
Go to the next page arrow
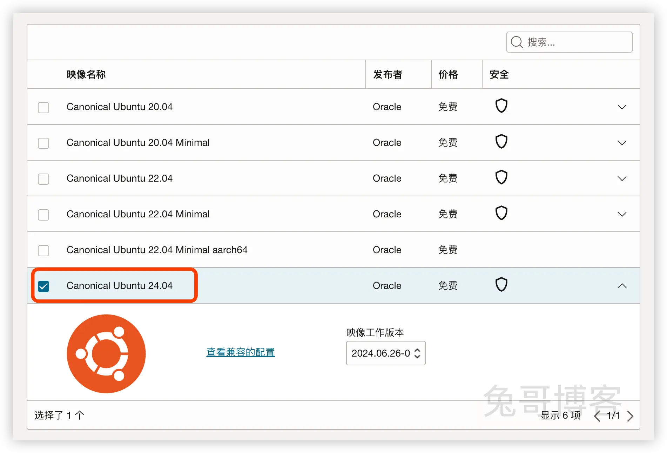[x=630, y=416]
